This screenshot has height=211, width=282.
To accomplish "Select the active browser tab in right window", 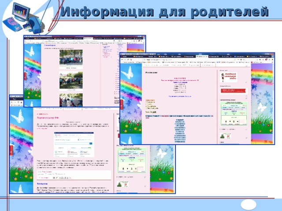I will tap(202, 57).
